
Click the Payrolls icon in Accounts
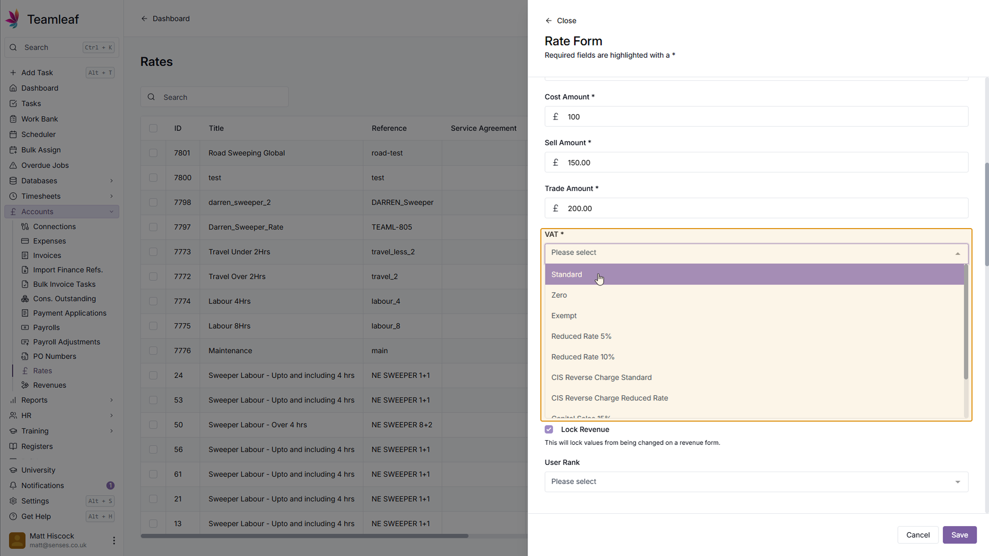tap(25, 327)
